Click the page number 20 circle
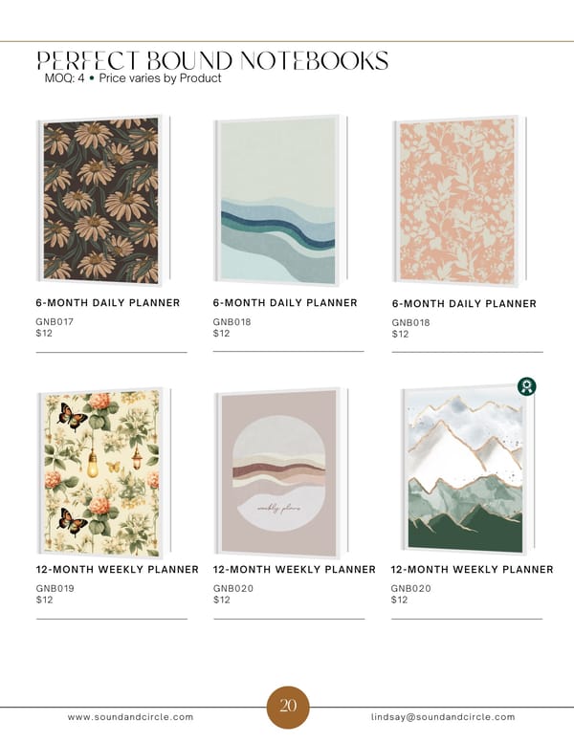This screenshot has width=574, height=742. pos(288,707)
